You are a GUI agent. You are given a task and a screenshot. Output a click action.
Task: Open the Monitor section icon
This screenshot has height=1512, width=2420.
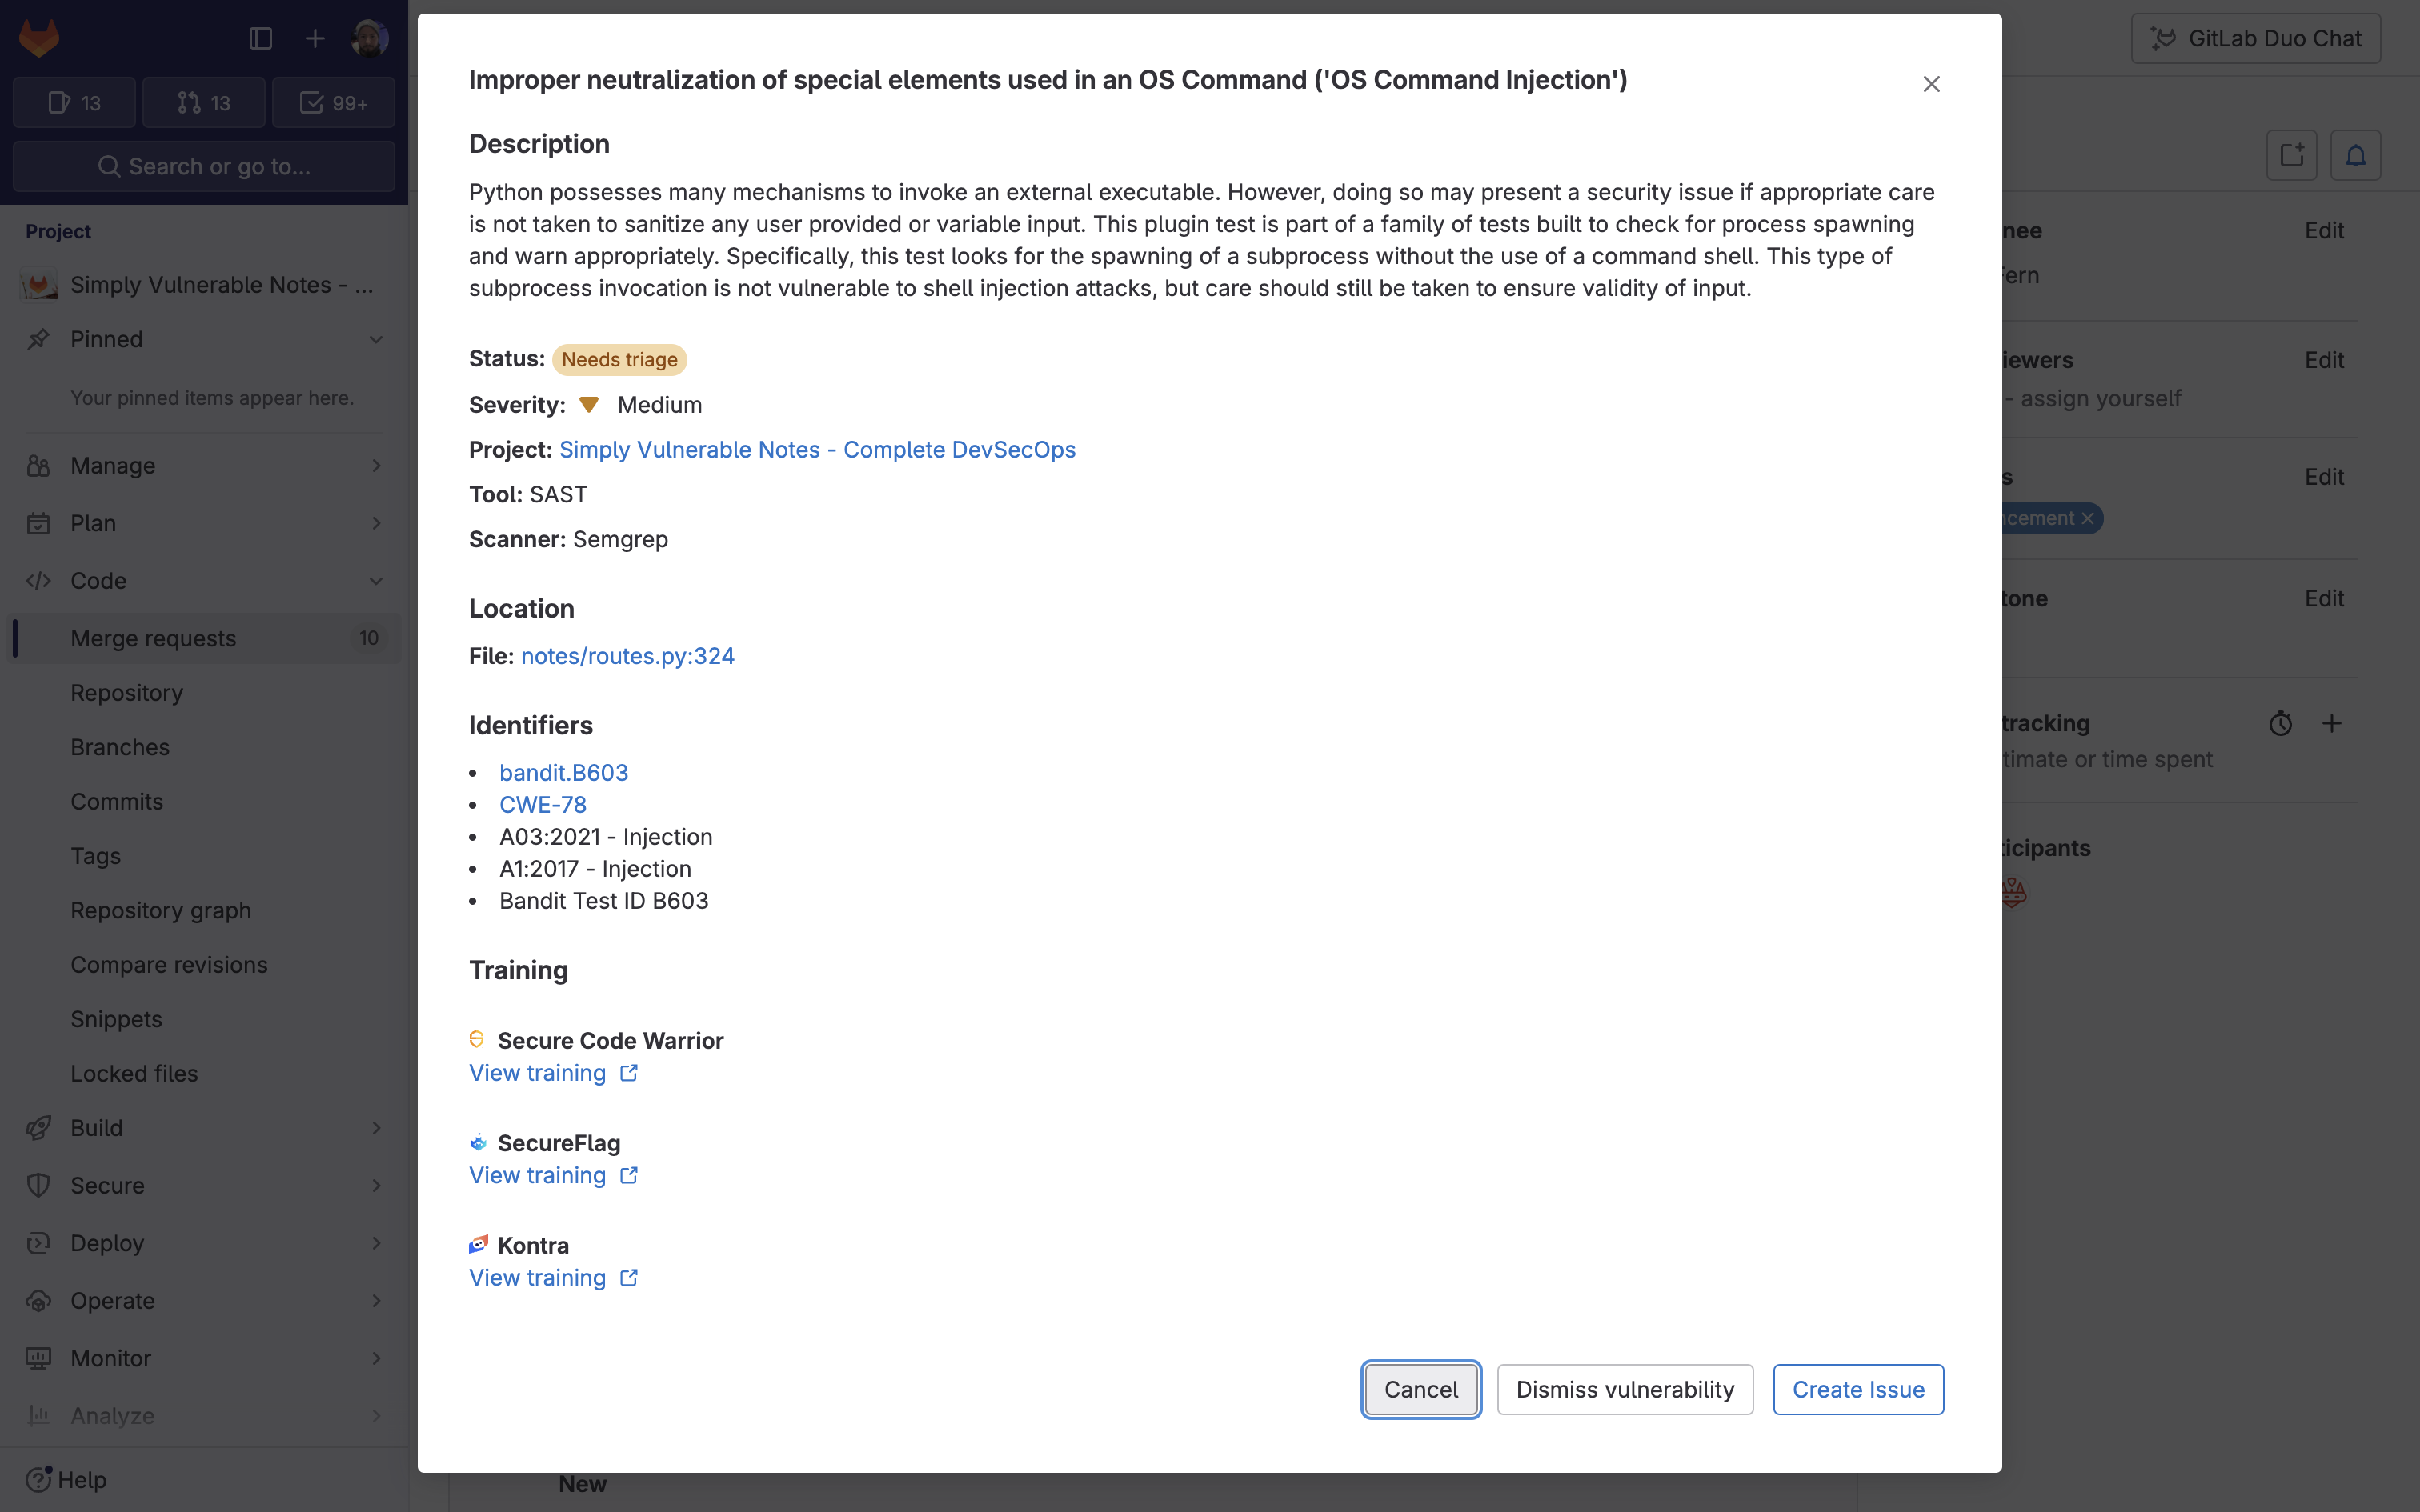click(x=38, y=1357)
